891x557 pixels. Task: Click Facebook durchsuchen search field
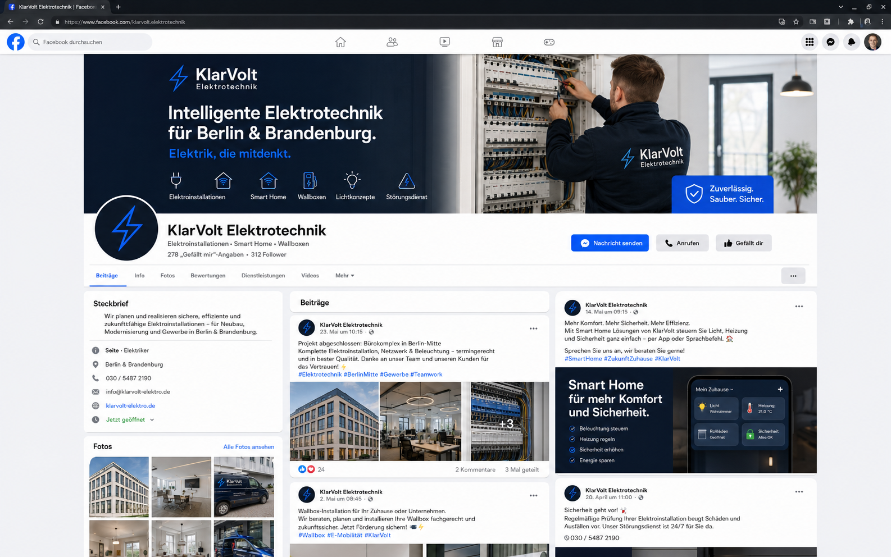point(90,42)
